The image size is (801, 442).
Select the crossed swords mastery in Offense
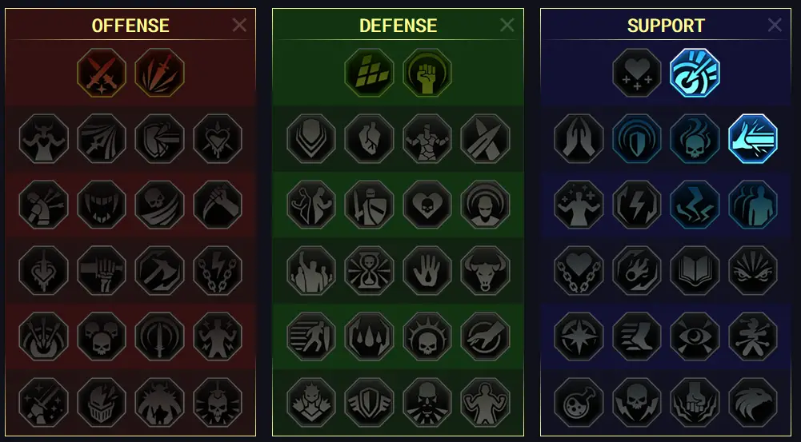(x=102, y=73)
